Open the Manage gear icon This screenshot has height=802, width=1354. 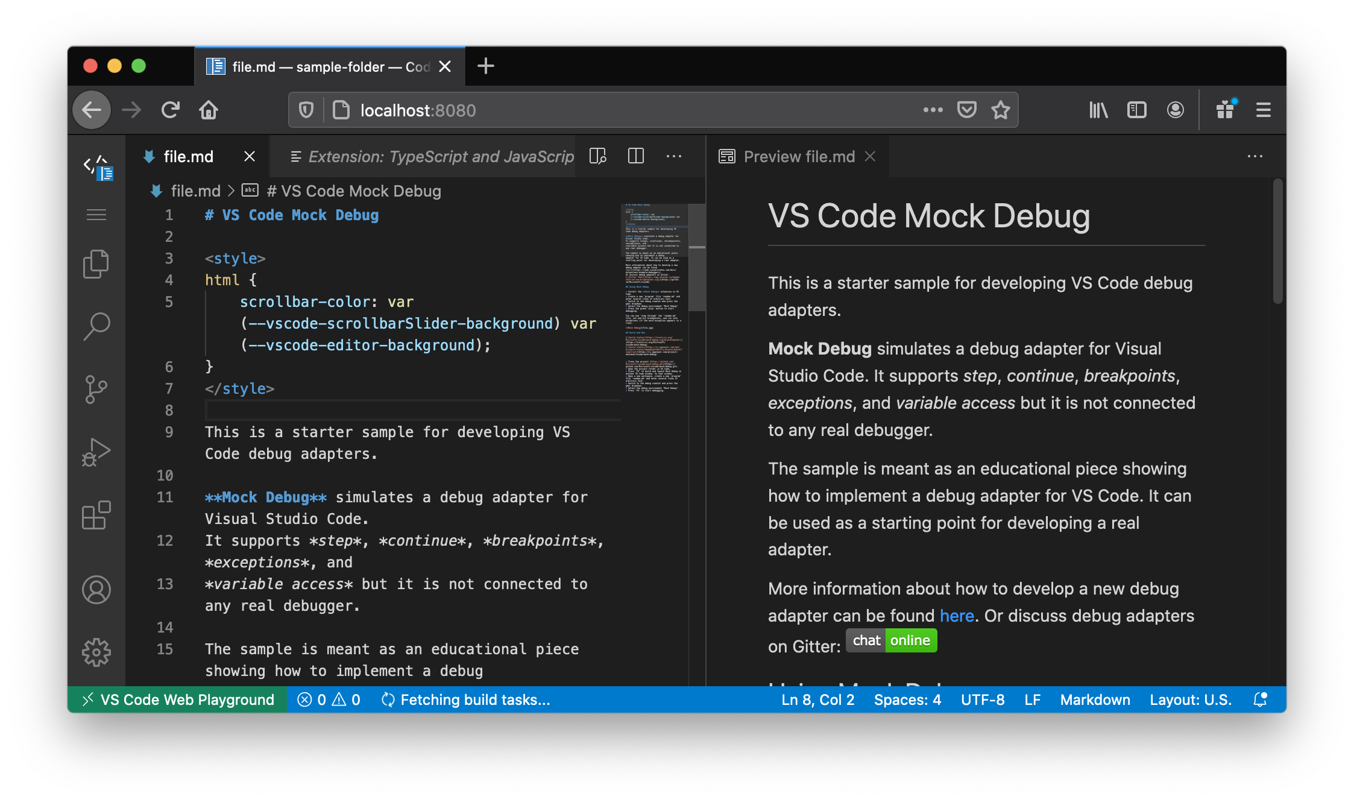tap(96, 652)
